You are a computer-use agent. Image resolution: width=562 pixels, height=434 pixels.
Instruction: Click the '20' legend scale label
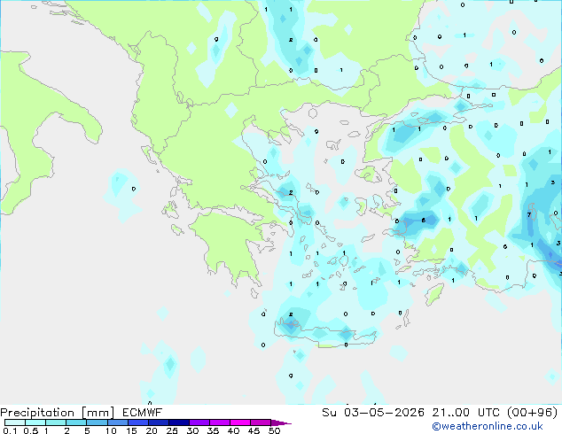click(x=152, y=430)
